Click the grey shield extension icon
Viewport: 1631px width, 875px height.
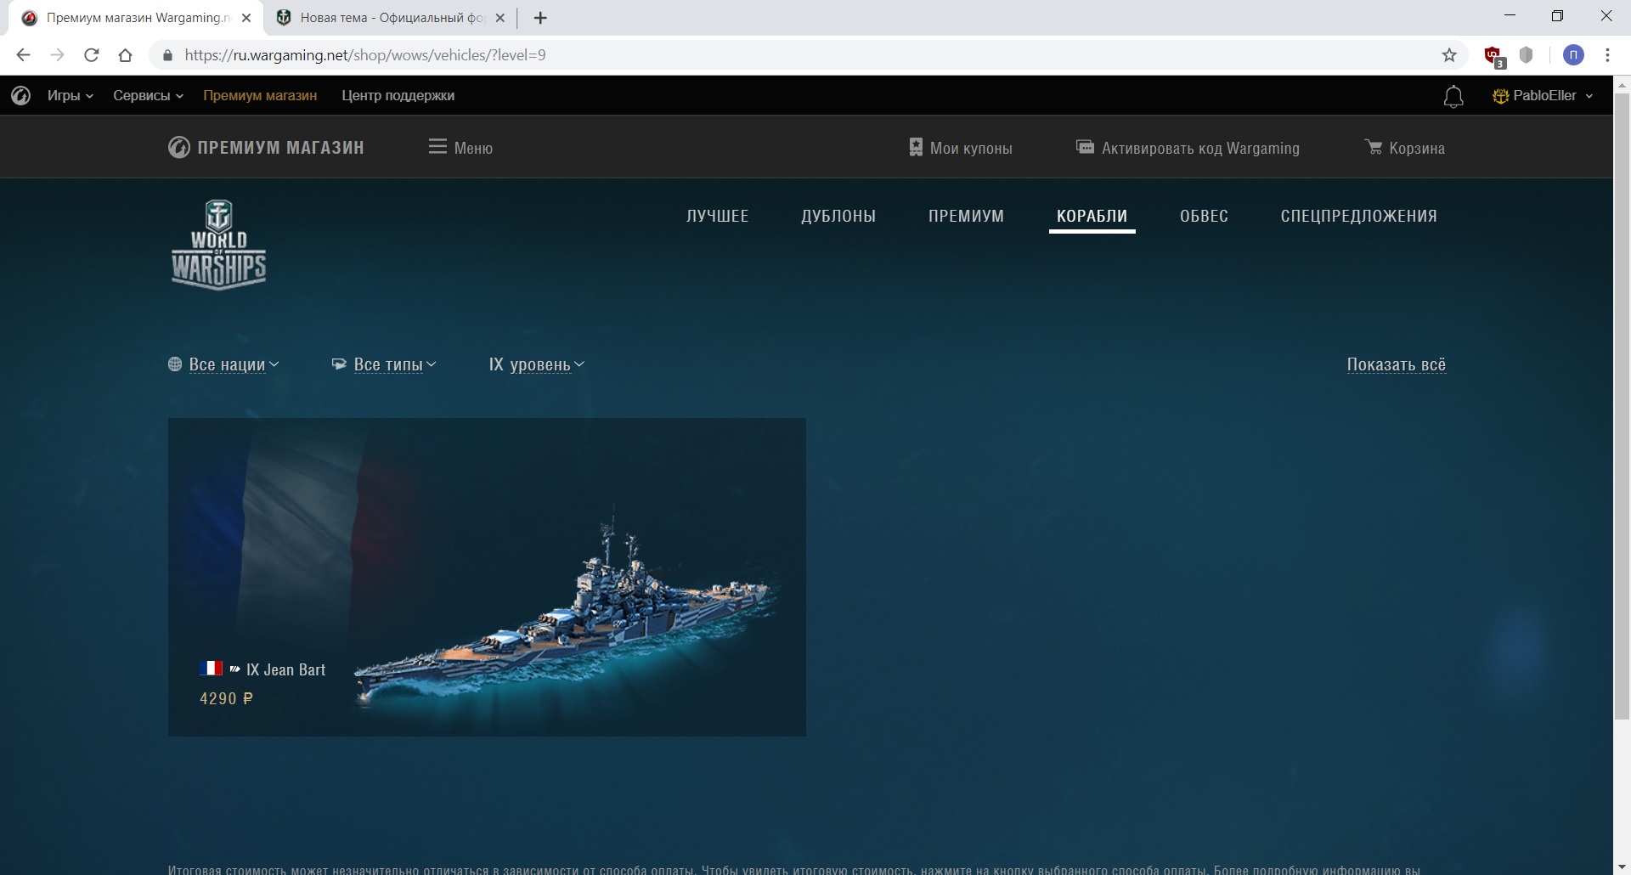[1527, 55]
